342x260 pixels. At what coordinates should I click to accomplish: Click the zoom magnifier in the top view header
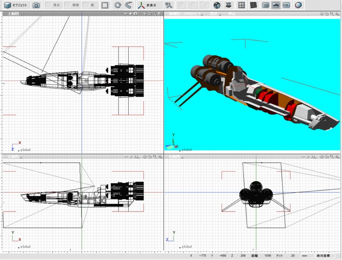click(154, 14)
